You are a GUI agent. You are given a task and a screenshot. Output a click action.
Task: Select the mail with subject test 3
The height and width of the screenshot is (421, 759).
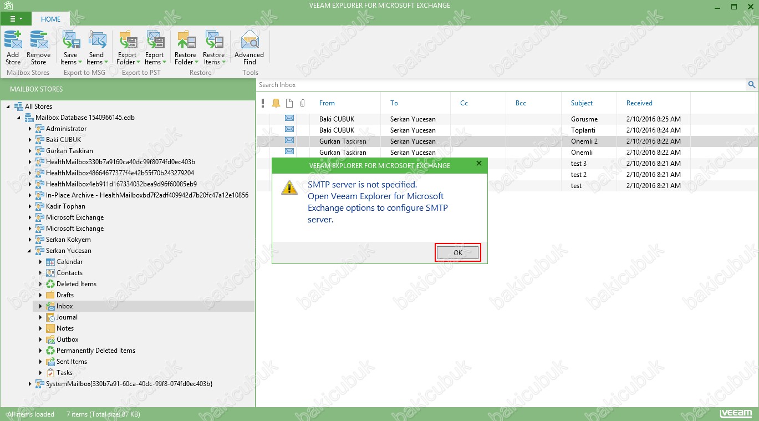point(578,164)
